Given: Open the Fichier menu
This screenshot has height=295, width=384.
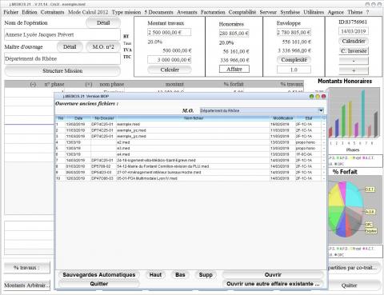Looking at the screenshot, I should [11, 12].
